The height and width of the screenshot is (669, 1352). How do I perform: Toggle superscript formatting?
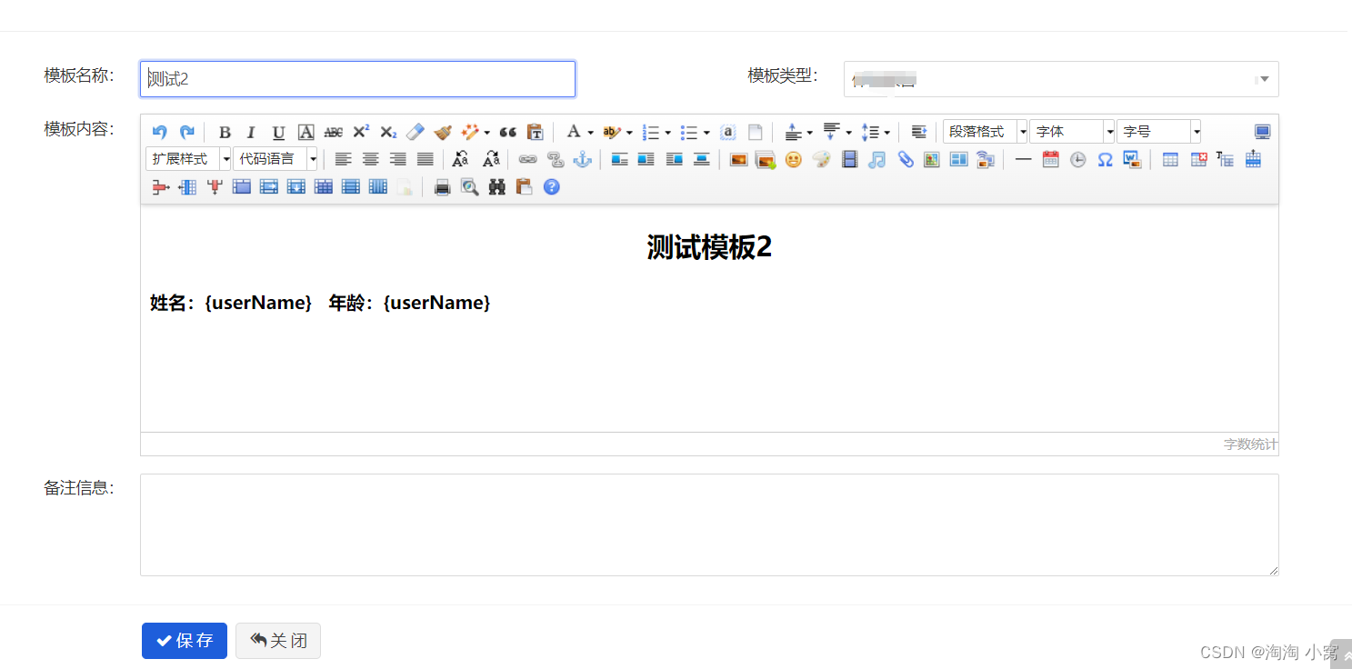361,132
